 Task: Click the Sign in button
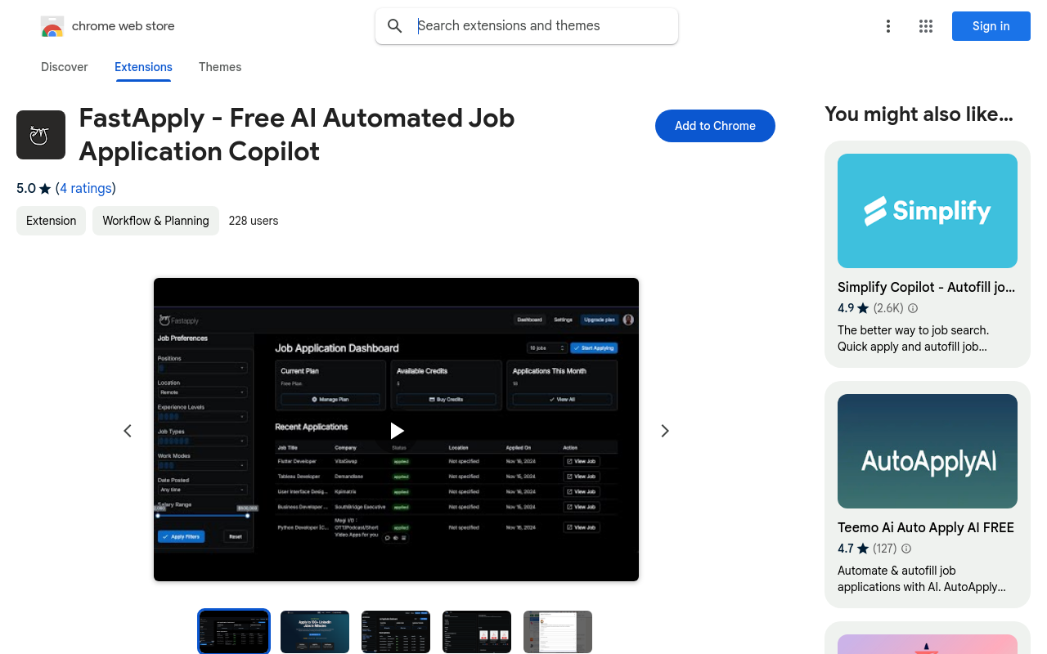click(x=991, y=26)
